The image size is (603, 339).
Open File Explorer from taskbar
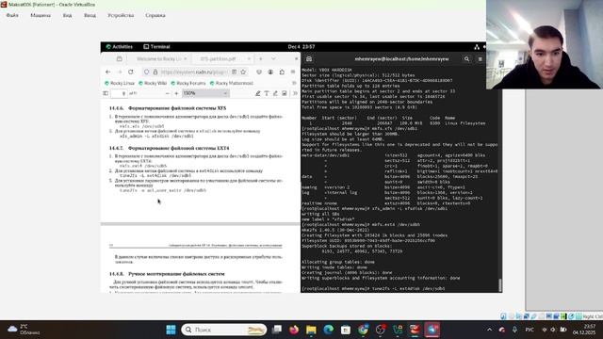(311, 330)
